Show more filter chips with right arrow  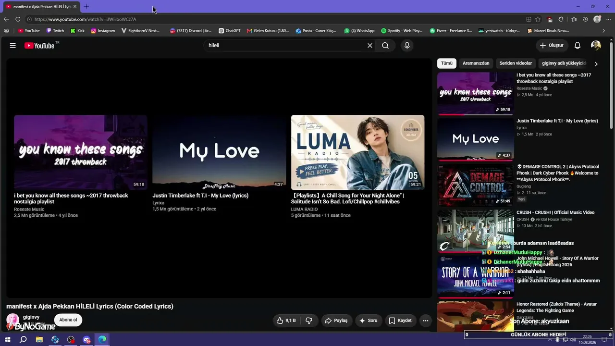[596, 64]
